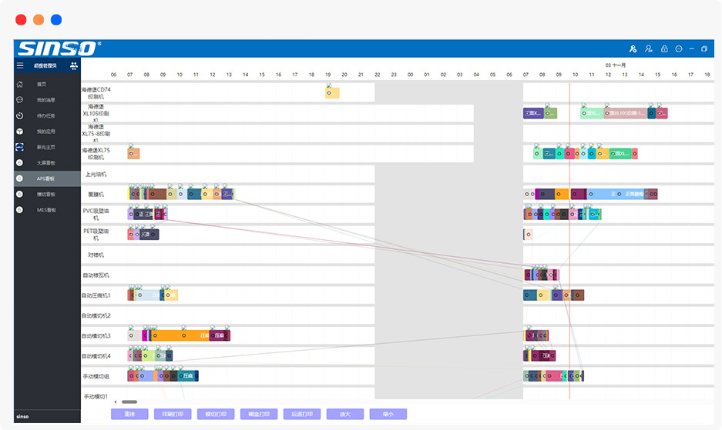Open the 我的应用 cube icon
Image resolution: width=722 pixels, height=430 pixels.
pos(20,132)
